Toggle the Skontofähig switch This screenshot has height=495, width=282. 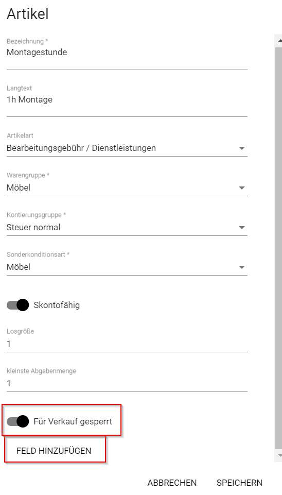pos(17,305)
